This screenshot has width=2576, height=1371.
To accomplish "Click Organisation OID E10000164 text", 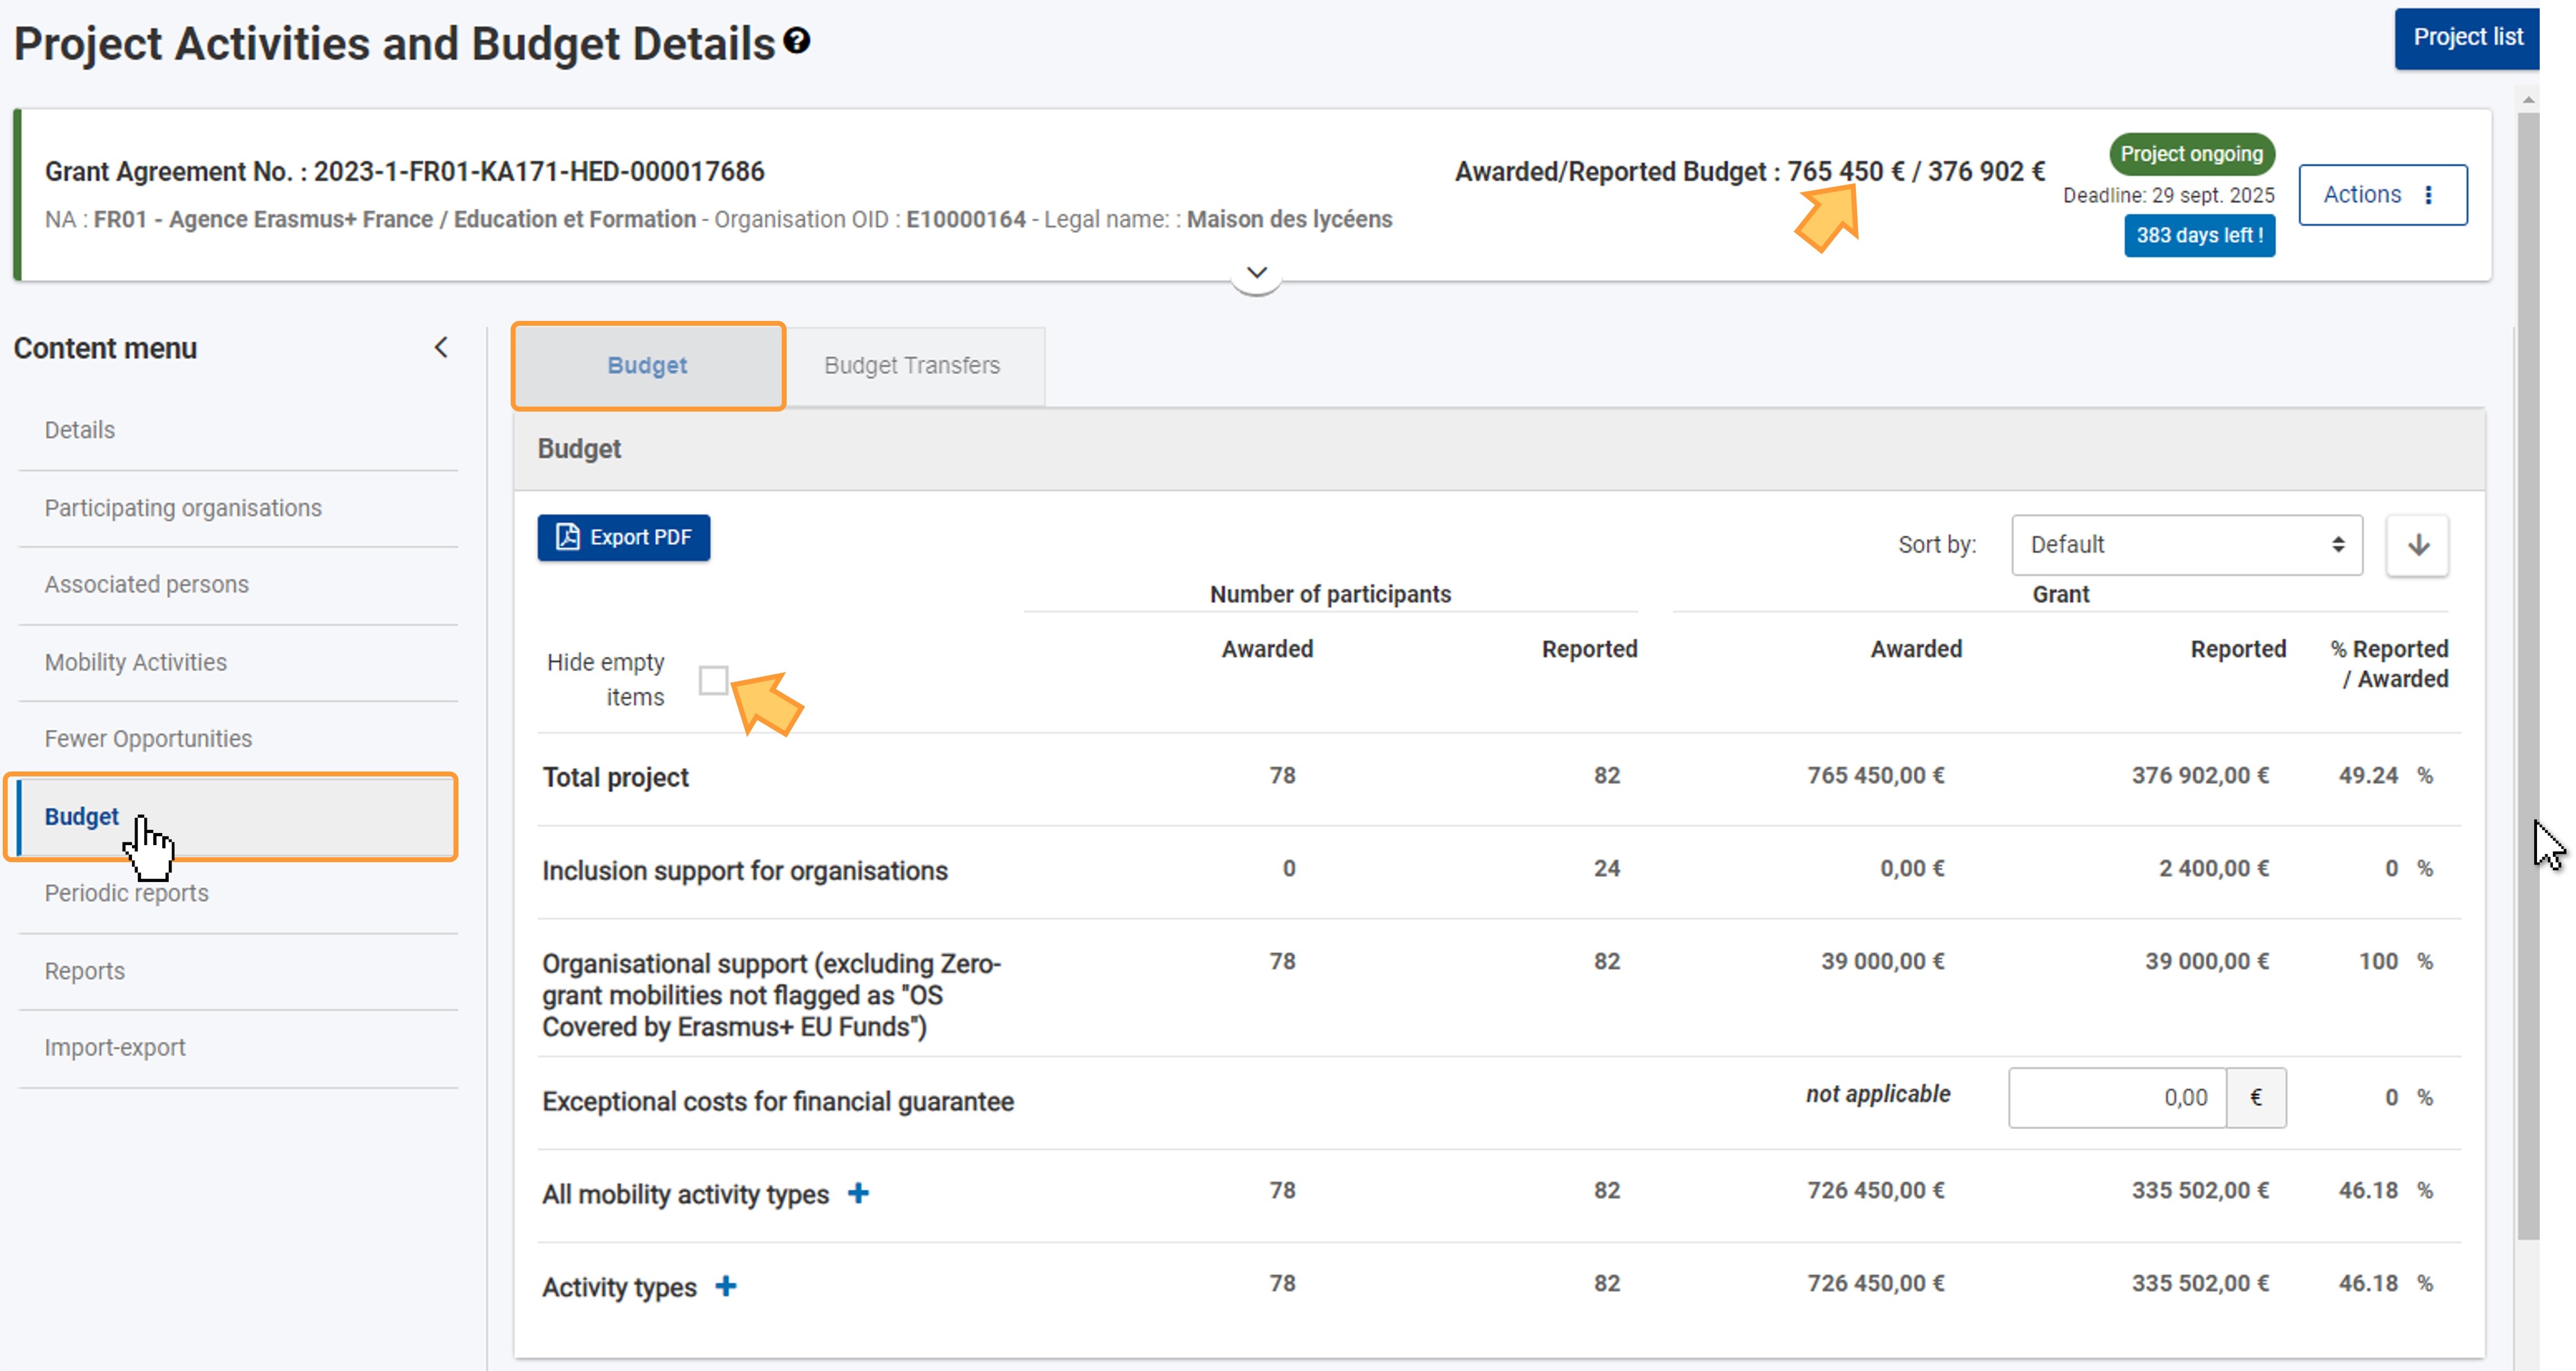I will 870,220.
